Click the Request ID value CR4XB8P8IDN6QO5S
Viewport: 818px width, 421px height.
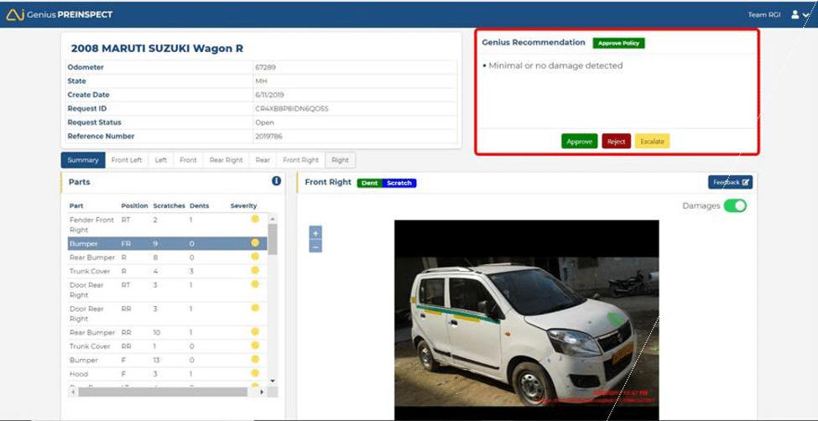[x=292, y=109]
